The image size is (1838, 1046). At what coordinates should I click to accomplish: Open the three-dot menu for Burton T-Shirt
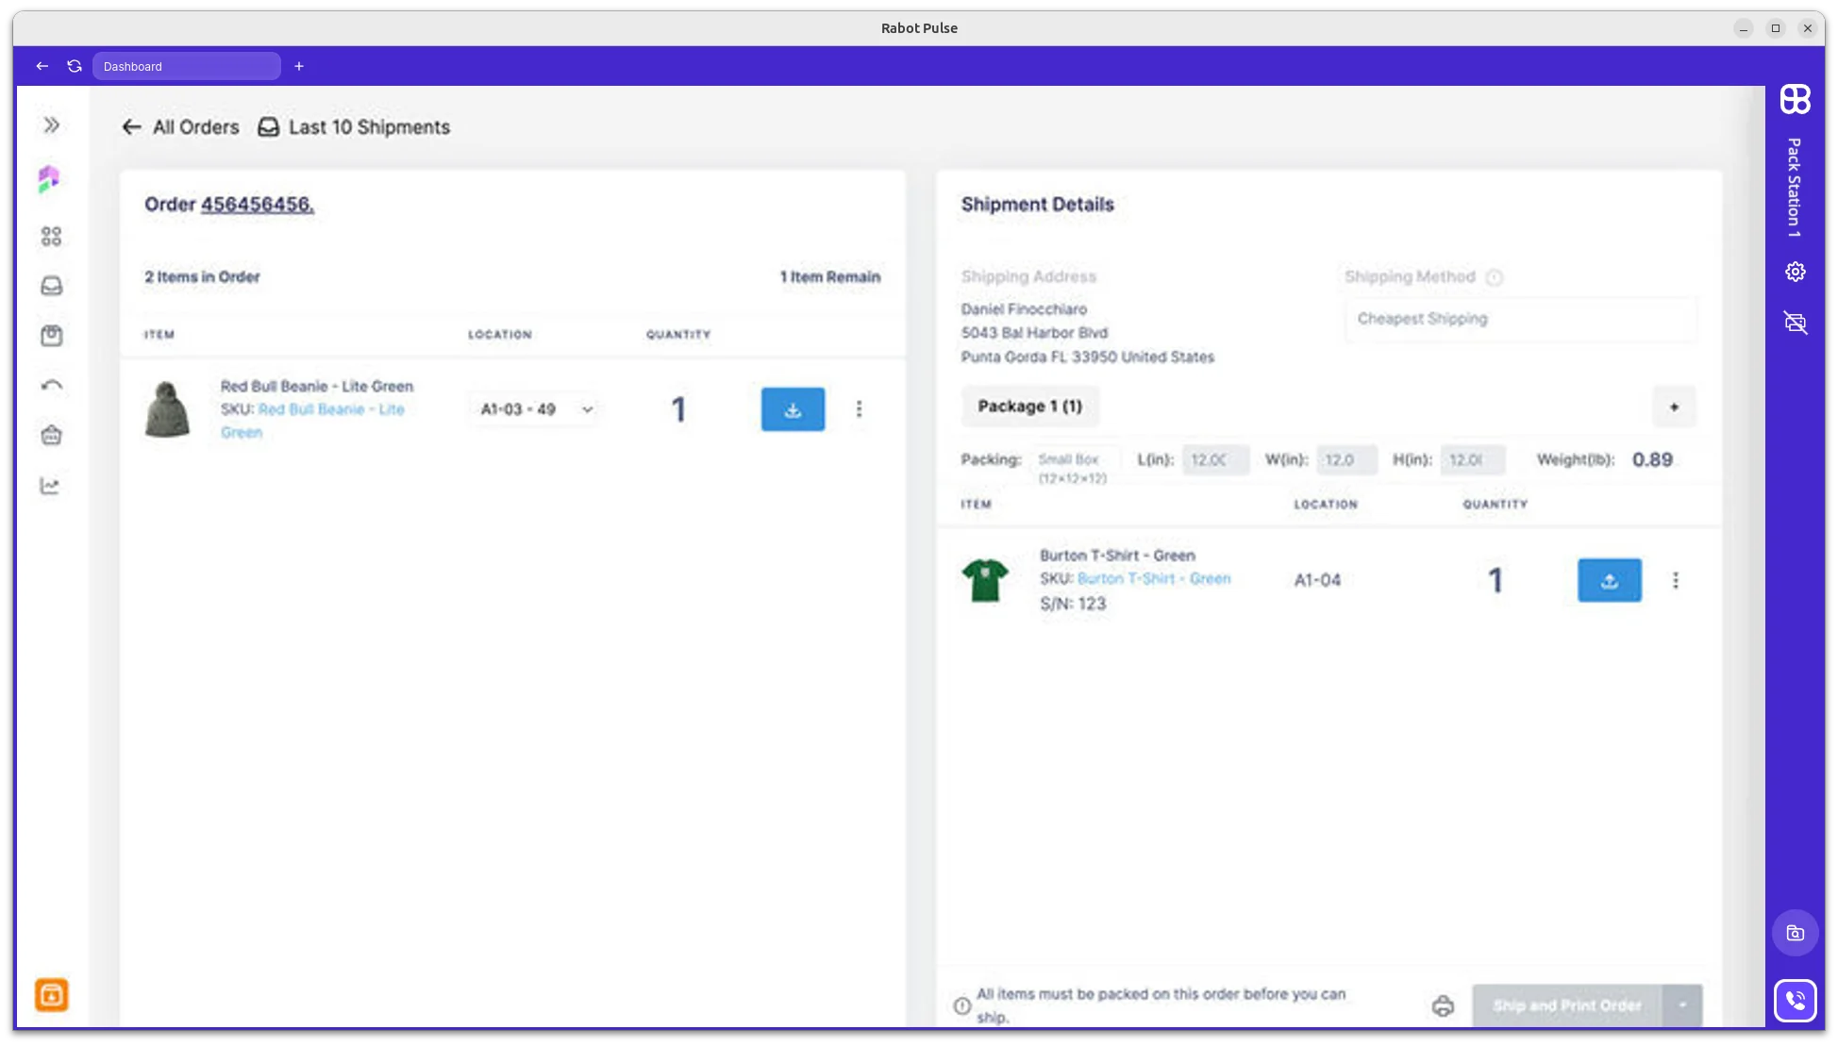[x=1677, y=580]
